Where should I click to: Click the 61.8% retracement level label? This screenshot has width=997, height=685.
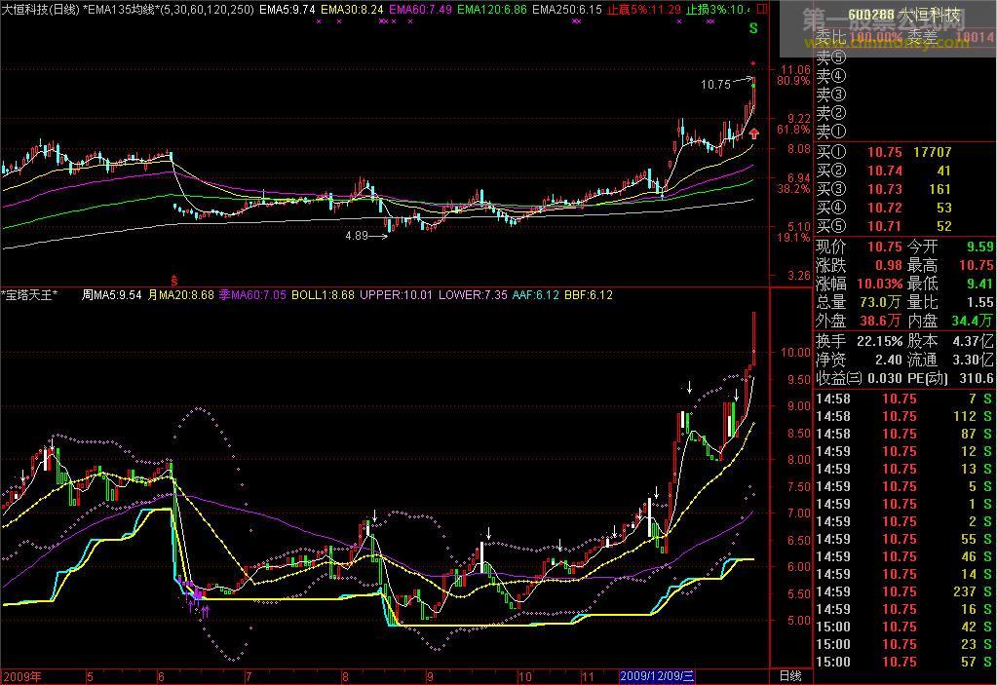pyautogui.click(x=793, y=130)
